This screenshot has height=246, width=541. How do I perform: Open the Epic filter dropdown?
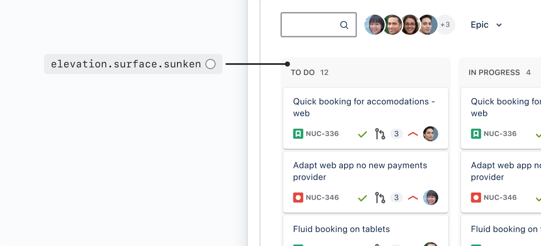click(x=486, y=25)
